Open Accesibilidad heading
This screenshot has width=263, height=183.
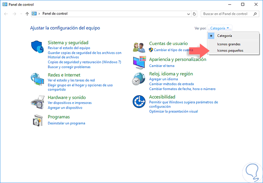pos(162,97)
